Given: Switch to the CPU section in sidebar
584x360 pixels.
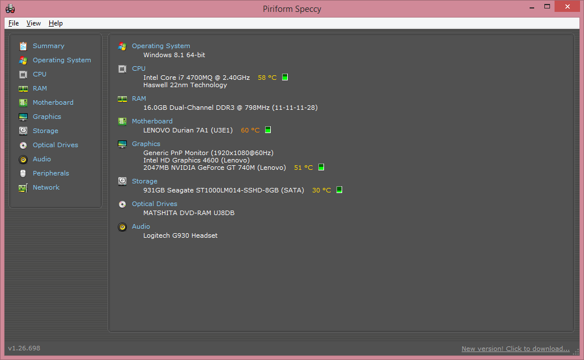Looking at the screenshot, I should click(40, 74).
